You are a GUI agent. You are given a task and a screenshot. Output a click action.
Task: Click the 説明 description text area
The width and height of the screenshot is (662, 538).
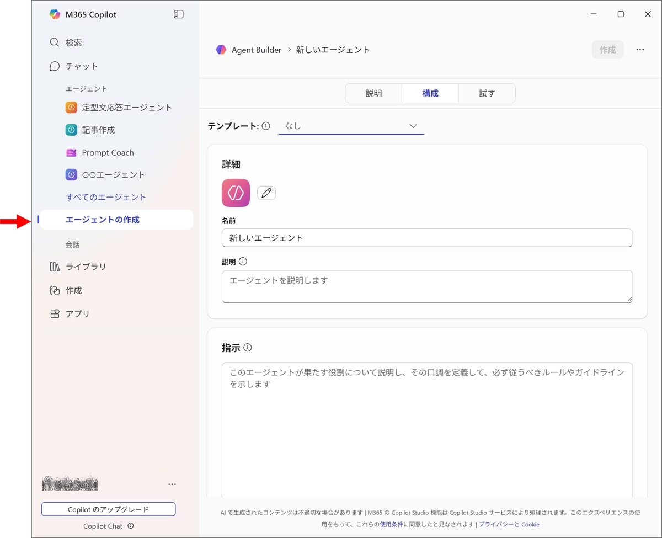pyautogui.click(x=427, y=286)
